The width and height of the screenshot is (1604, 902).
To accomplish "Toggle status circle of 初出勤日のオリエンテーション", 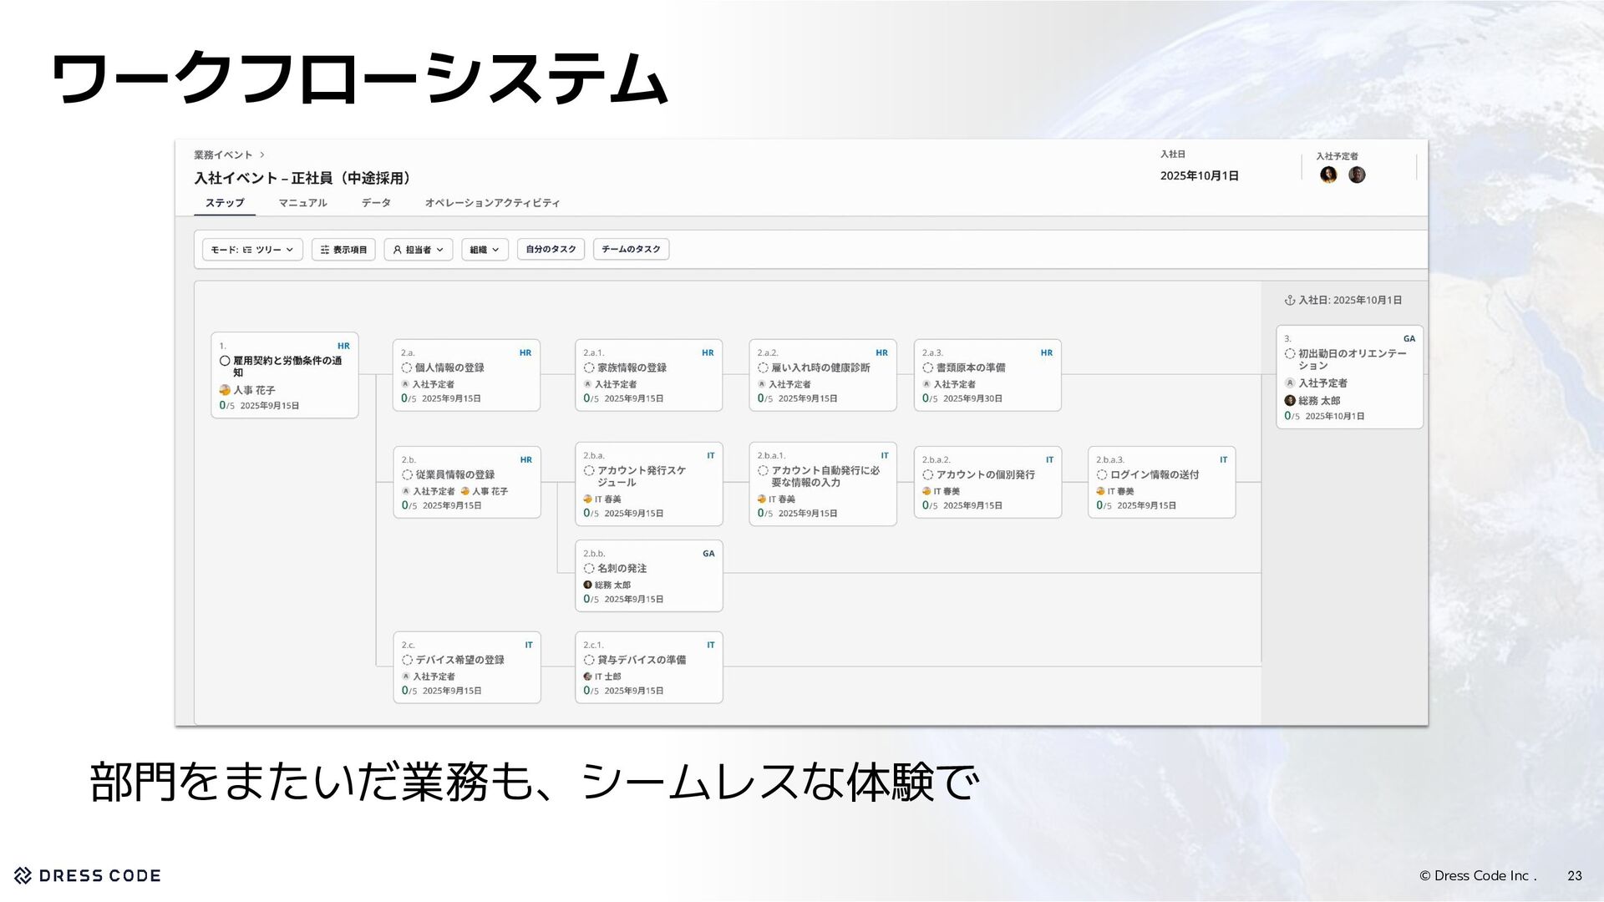I will [1290, 354].
